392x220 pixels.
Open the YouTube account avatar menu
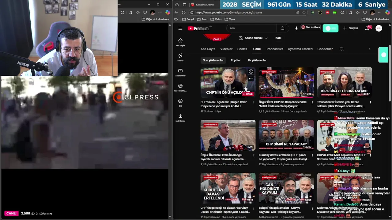tap(379, 28)
